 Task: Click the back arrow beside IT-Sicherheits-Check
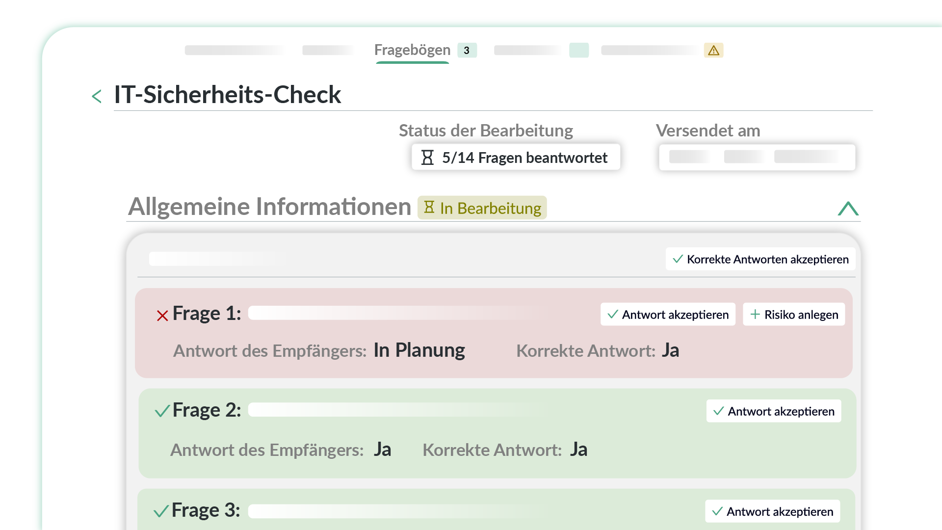97,96
